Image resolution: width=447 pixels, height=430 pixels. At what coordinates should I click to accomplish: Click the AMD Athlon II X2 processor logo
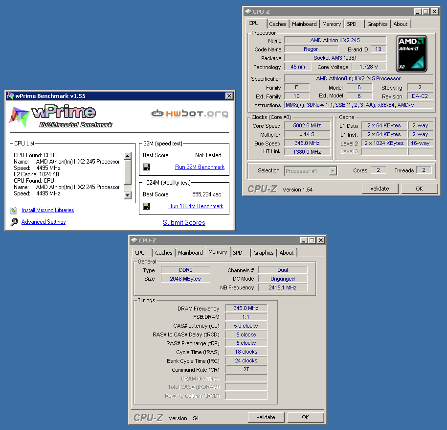pyautogui.click(x=411, y=53)
